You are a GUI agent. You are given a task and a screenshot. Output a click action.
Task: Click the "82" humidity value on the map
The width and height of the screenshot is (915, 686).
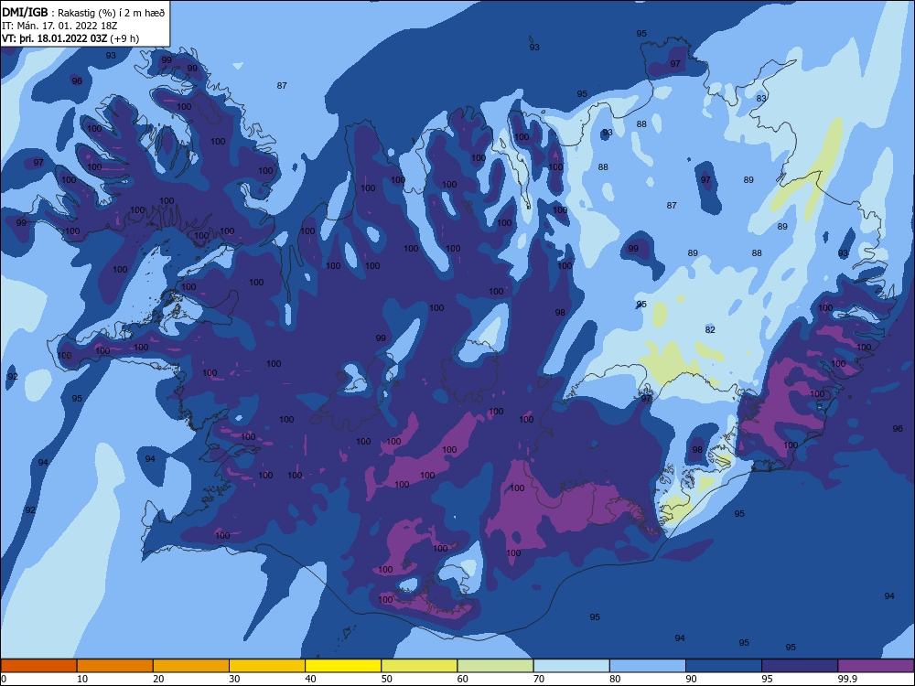710,329
